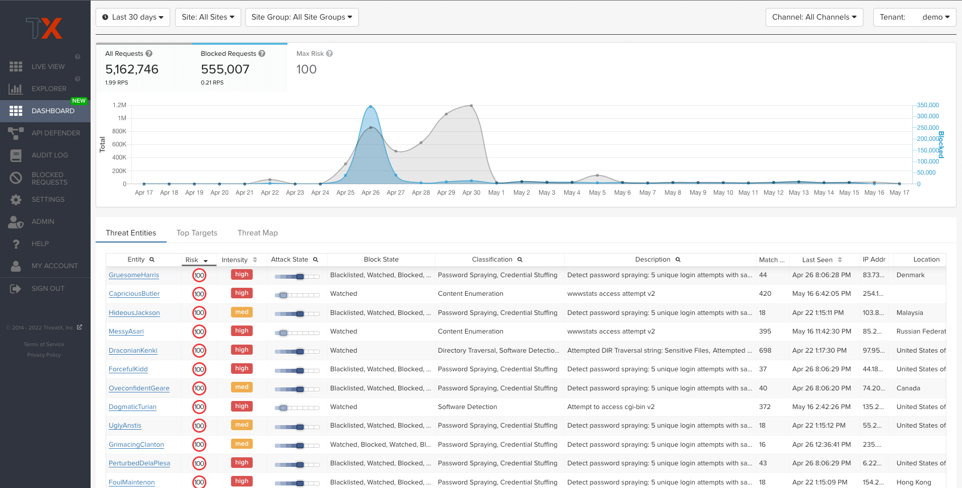Click help icon beside All Requests
This screenshot has width=962, height=488.
click(x=149, y=54)
